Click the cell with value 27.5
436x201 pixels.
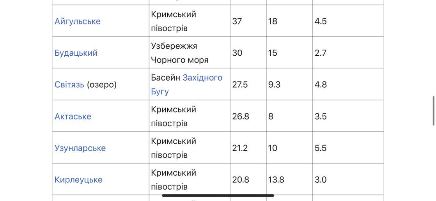coord(248,85)
